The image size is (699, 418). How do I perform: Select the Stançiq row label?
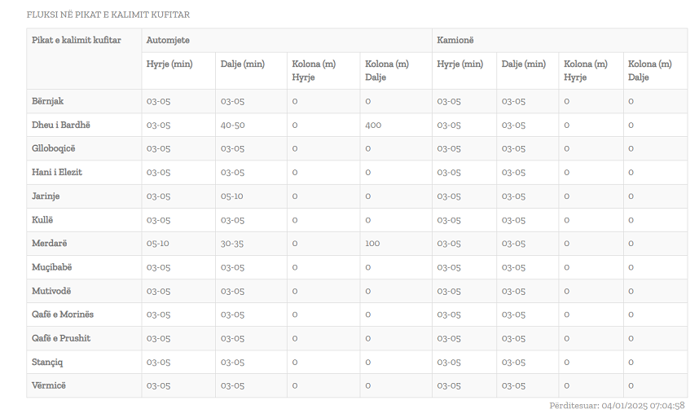pyautogui.click(x=47, y=362)
